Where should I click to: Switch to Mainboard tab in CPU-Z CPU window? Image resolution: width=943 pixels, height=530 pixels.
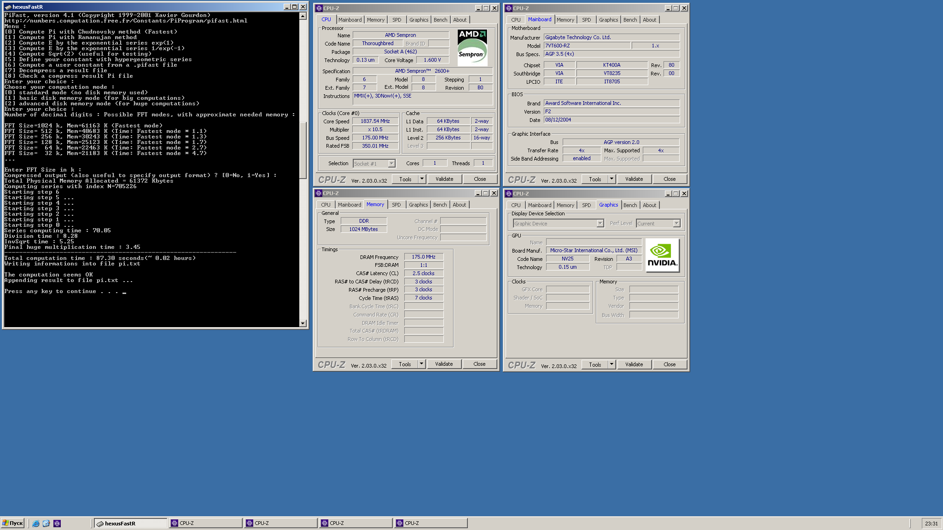tap(350, 20)
